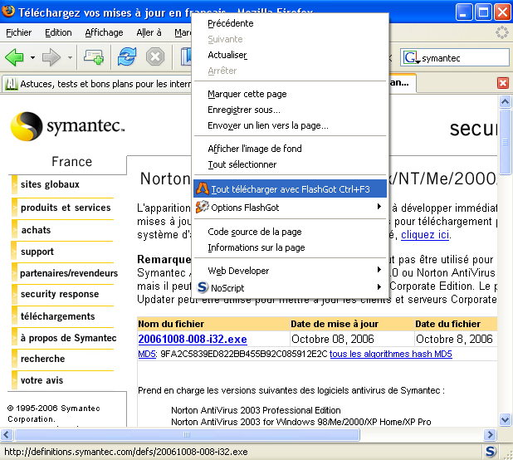Viewport: 513px width, 460px height.
Task: Open produits et services in sidebar
Action: coord(66,208)
